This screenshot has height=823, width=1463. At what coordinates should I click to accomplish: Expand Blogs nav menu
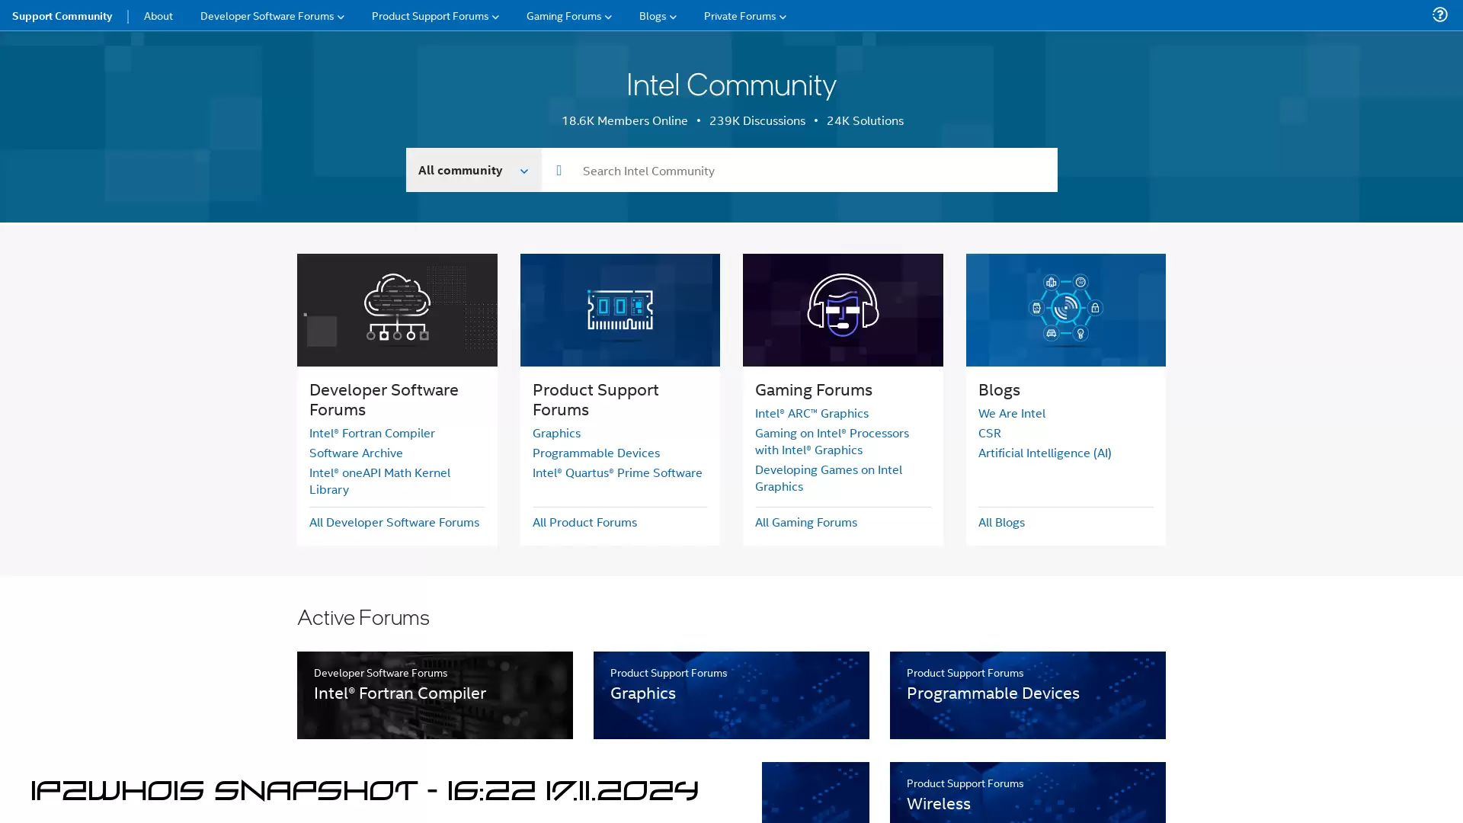(657, 16)
